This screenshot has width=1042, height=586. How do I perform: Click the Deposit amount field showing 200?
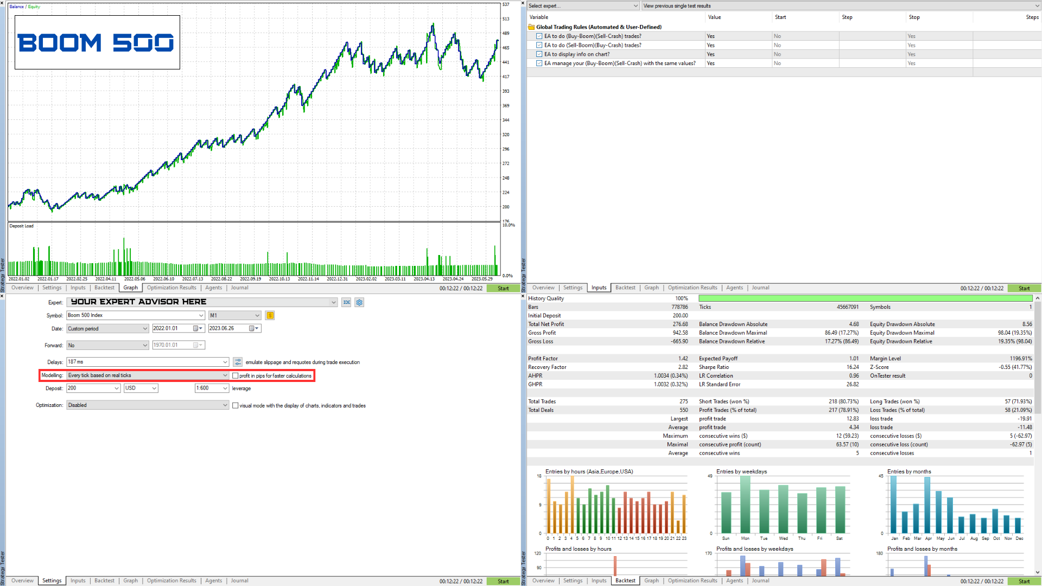93,388
